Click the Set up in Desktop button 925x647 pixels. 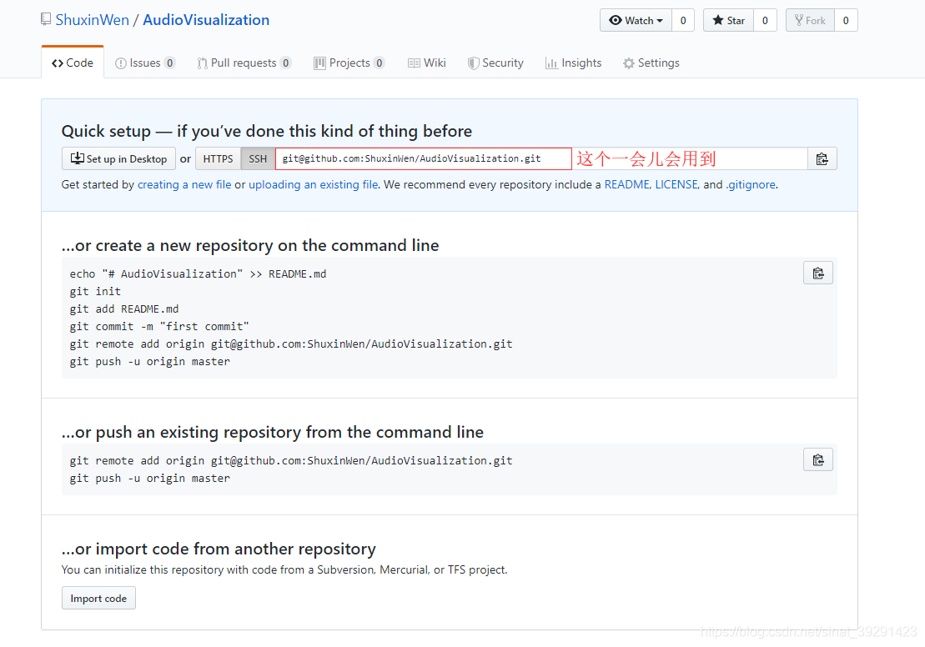(x=118, y=158)
